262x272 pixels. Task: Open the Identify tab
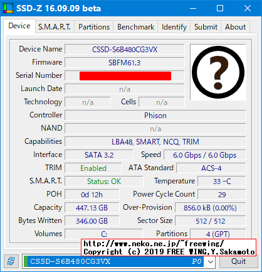[174, 27]
